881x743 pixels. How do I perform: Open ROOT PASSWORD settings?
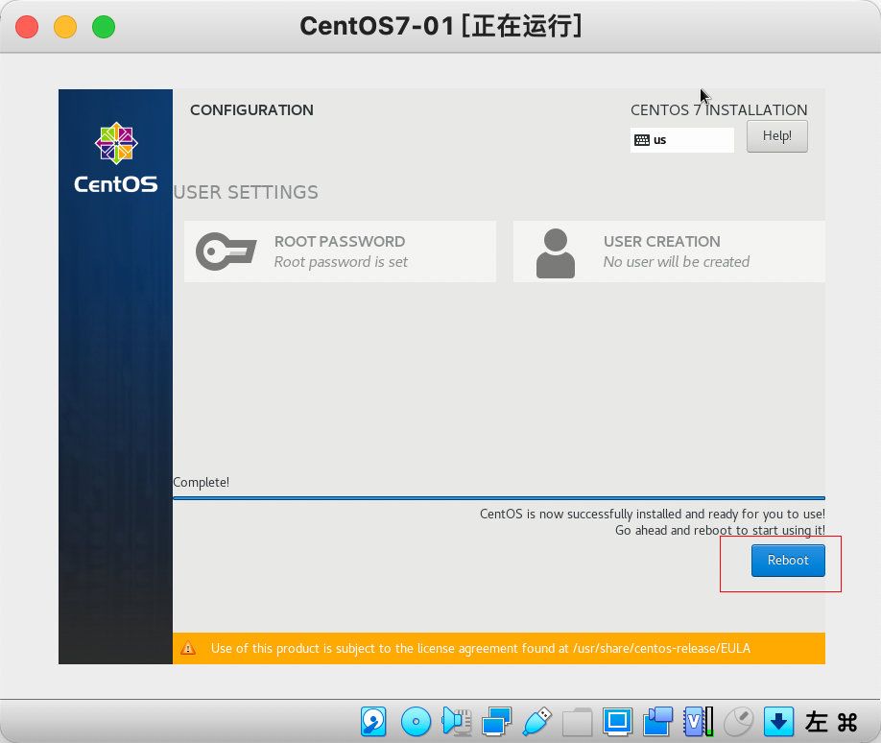[x=340, y=252]
